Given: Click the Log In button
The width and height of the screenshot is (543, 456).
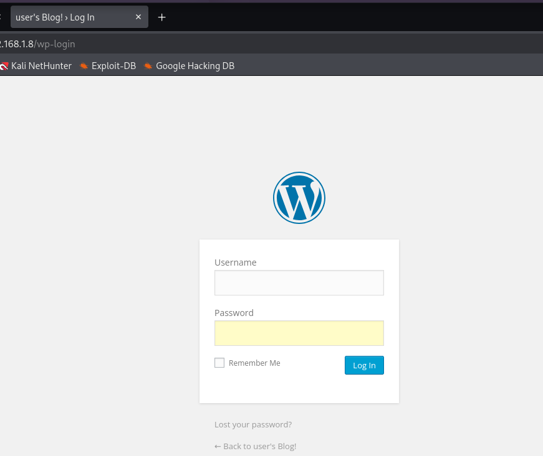Looking at the screenshot, I should click(x=364, y=365).
